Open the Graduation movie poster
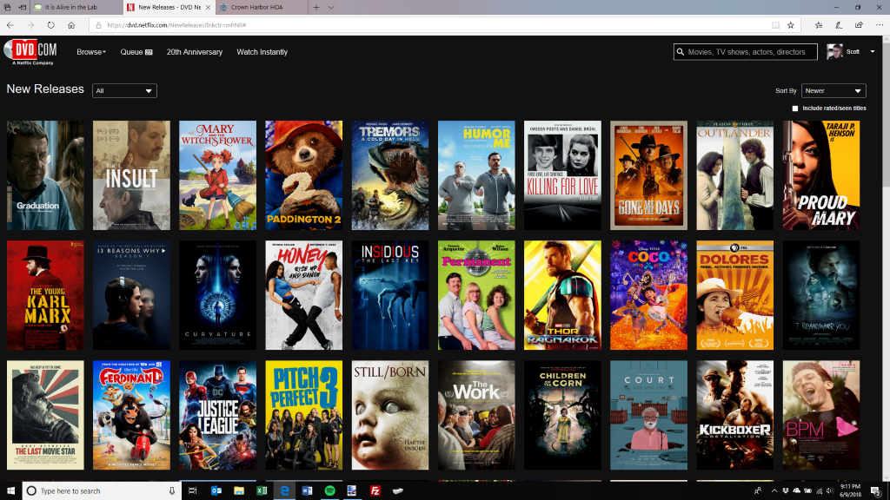This screenshot has width=890, height=500. (45, 175)
